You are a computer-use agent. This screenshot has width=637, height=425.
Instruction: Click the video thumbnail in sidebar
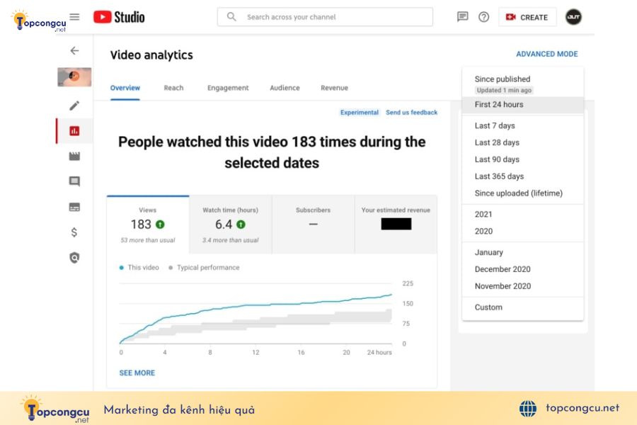click(74, 77)
